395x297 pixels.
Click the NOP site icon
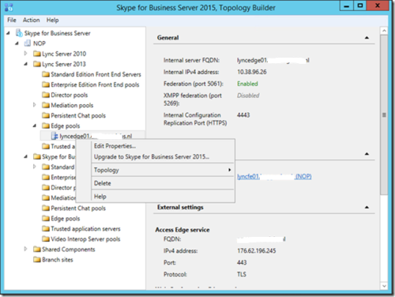click(x=28, y=43)
